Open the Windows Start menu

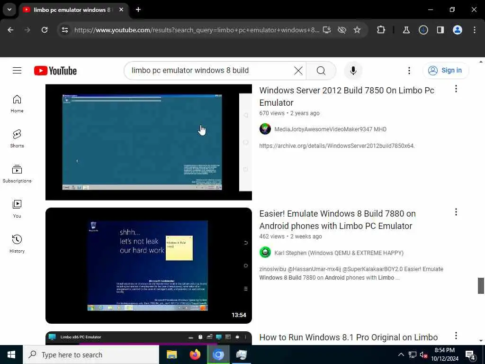11,355
